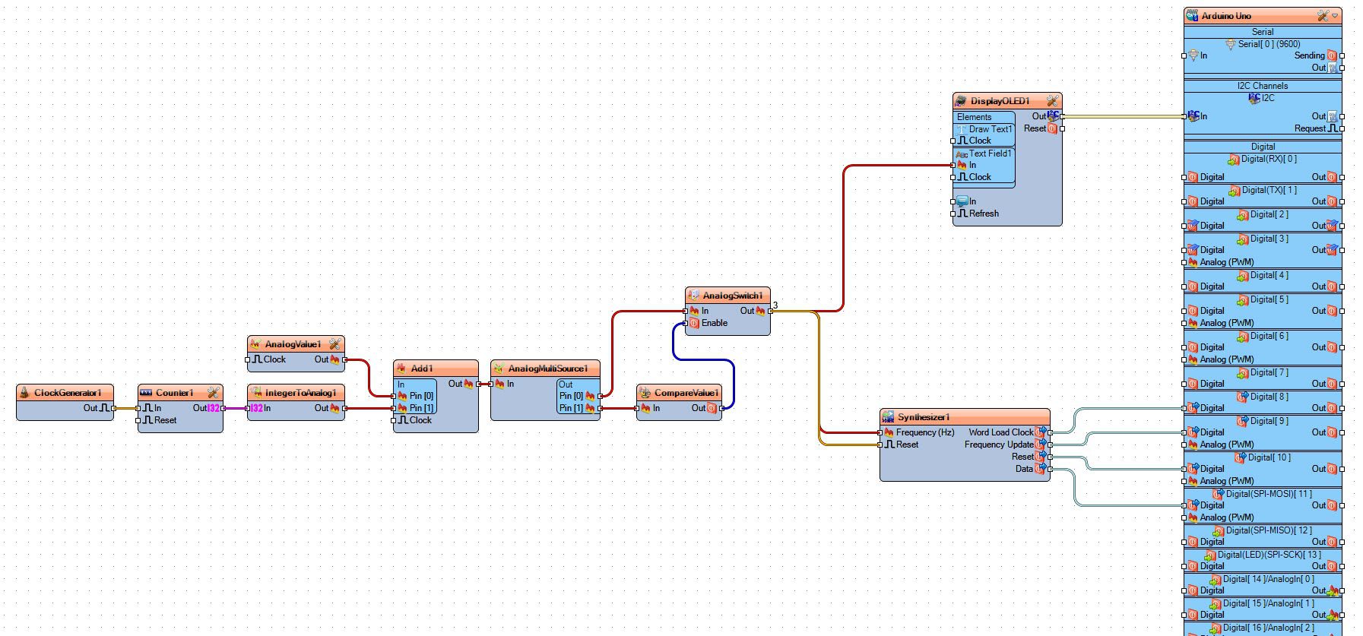This screenshot has width=1363, height=636.
Task: Open the Counter1 wrench settings icon
Action: click(213, 393)
